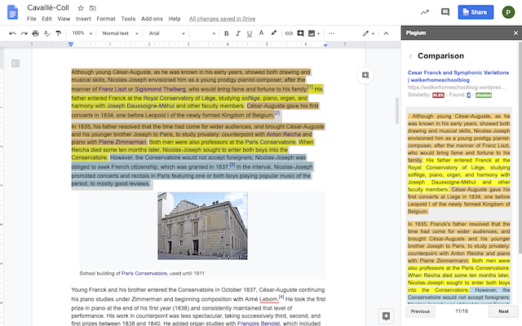Toggle italic formatting
This screenshot has width=522, height=326.
point(238,33)
